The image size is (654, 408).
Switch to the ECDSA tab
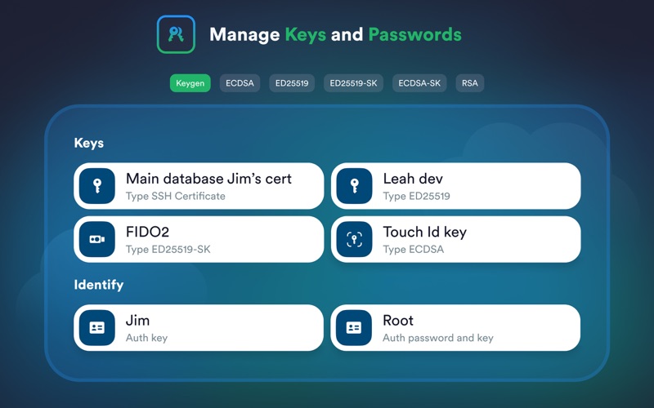click(240, 83)
